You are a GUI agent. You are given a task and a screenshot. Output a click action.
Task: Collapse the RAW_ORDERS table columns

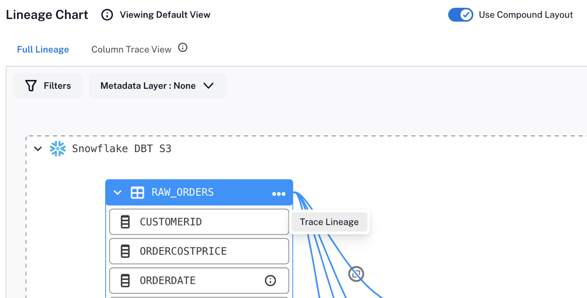[117, 192]
